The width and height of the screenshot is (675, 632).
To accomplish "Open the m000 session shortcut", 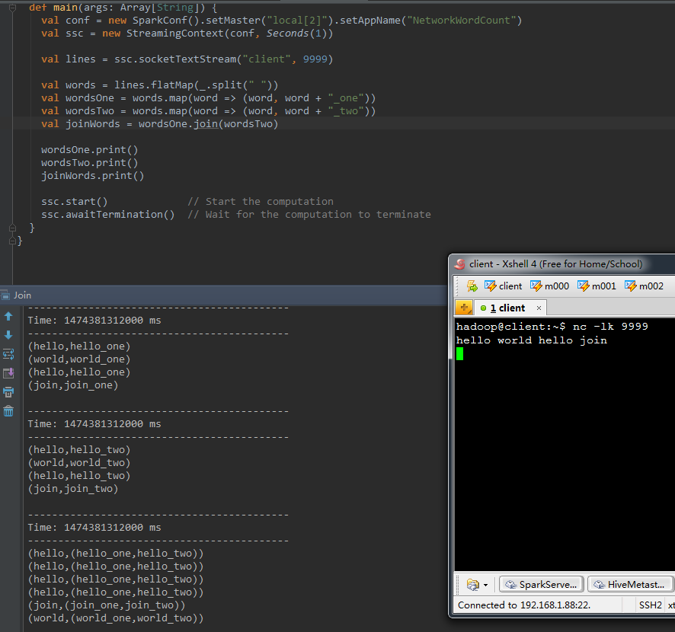I will 549,286.
